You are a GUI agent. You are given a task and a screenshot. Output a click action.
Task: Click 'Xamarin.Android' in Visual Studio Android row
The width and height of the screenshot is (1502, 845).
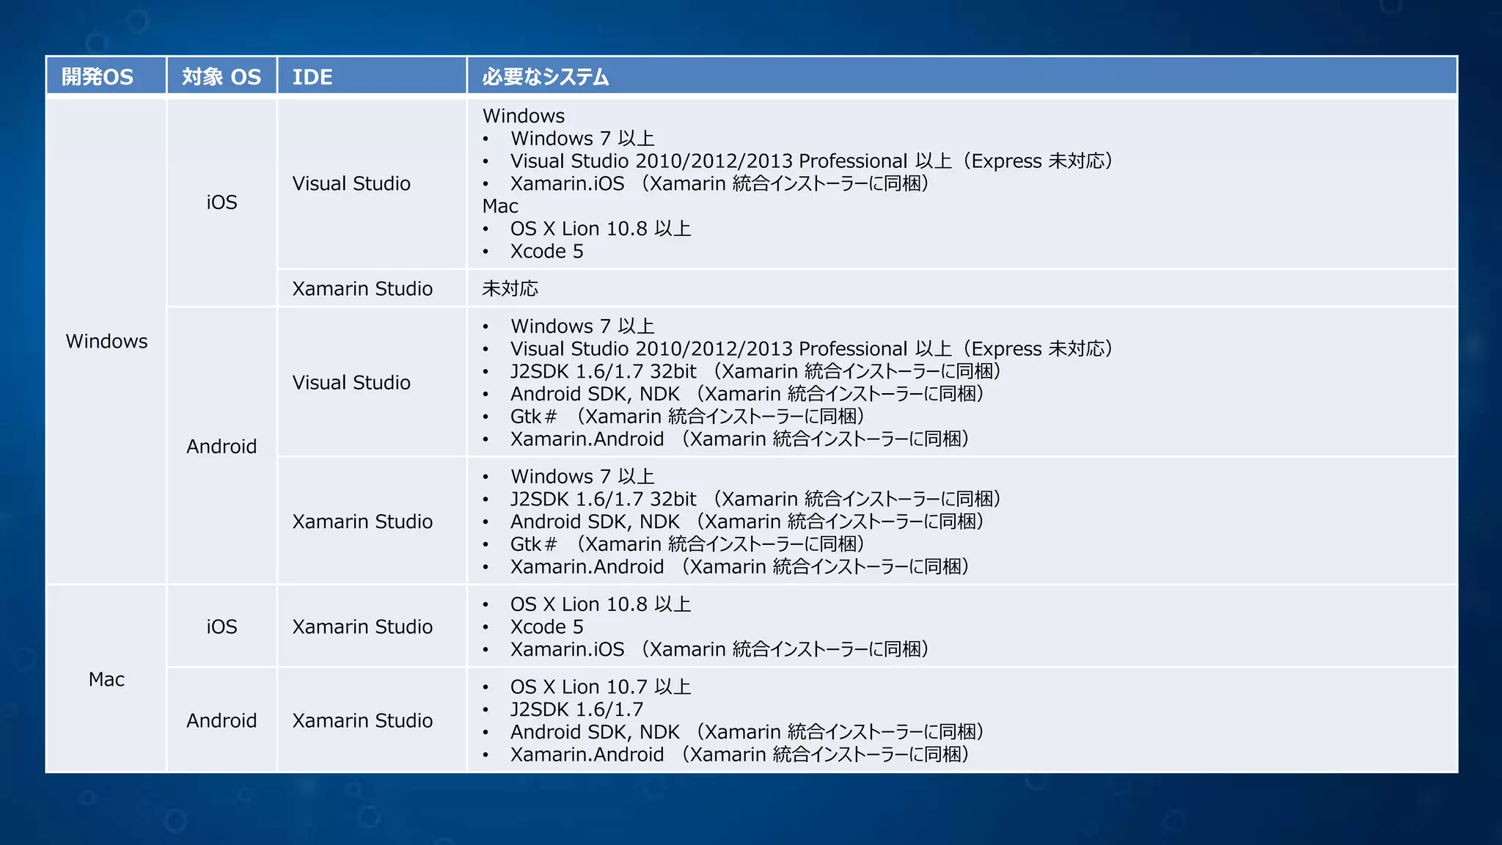coord(740,439)
